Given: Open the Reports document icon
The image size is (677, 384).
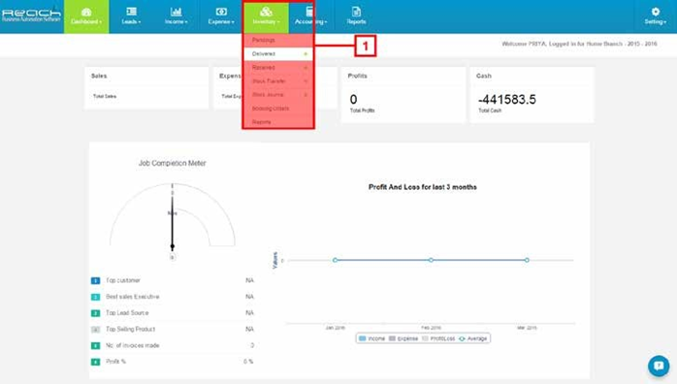Looking at the screenshot, I should click(x=356, y=12).
